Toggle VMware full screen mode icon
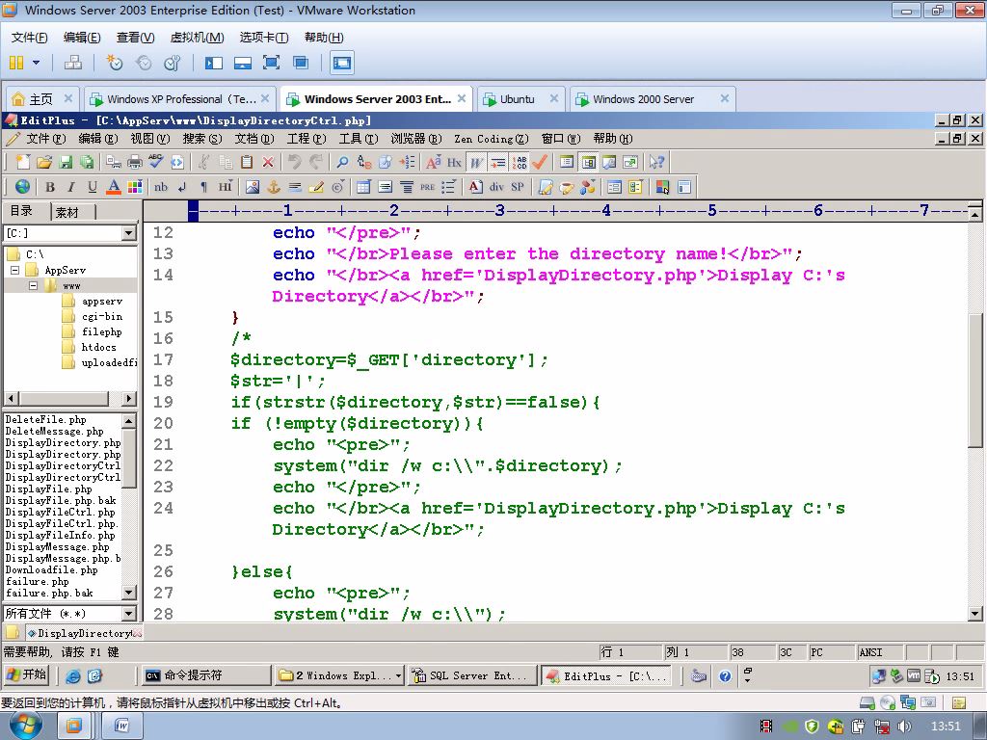 271,63
